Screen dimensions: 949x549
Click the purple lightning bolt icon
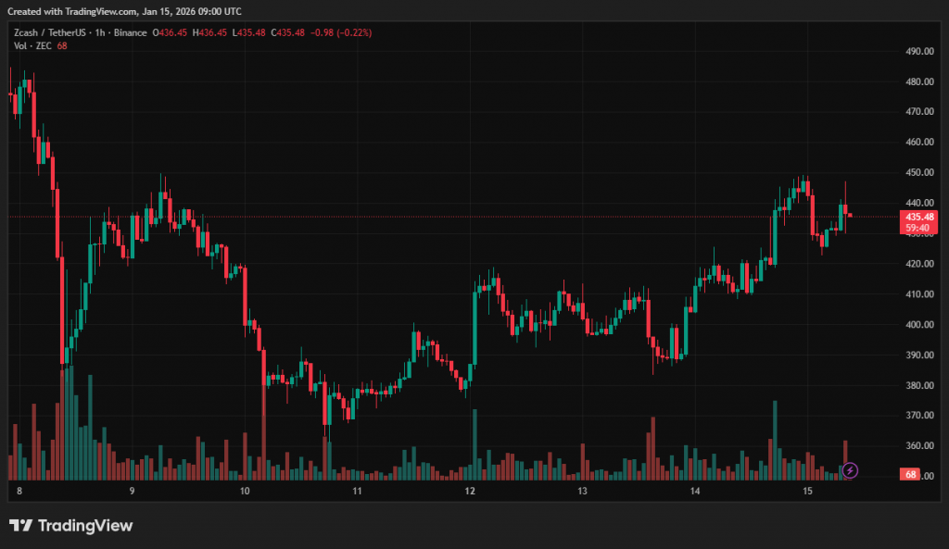pyautogui.click(x=850, y=471)
